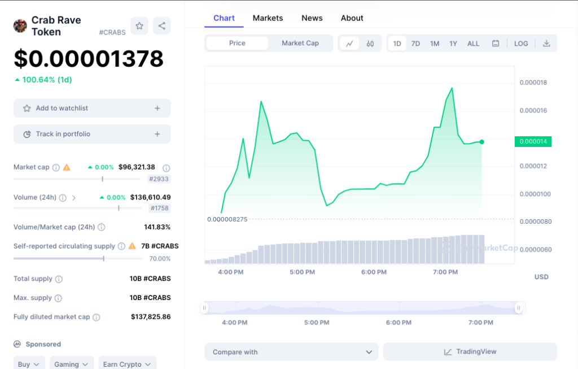Toggle the 7D time range

click(415, 43)
